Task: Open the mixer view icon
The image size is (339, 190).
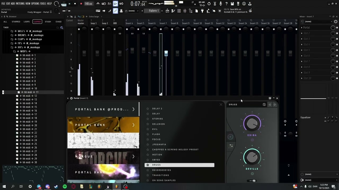Action: [x=185, y=11]
